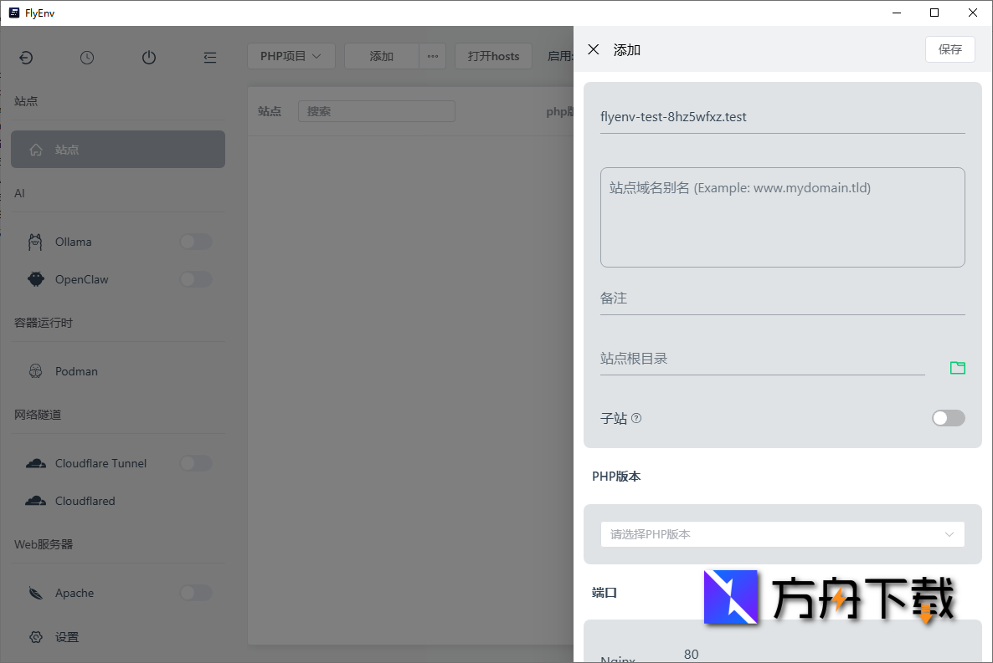Enable the Ollama service toggle
Viewport: 993px width, 663px height.
point(196,242)
